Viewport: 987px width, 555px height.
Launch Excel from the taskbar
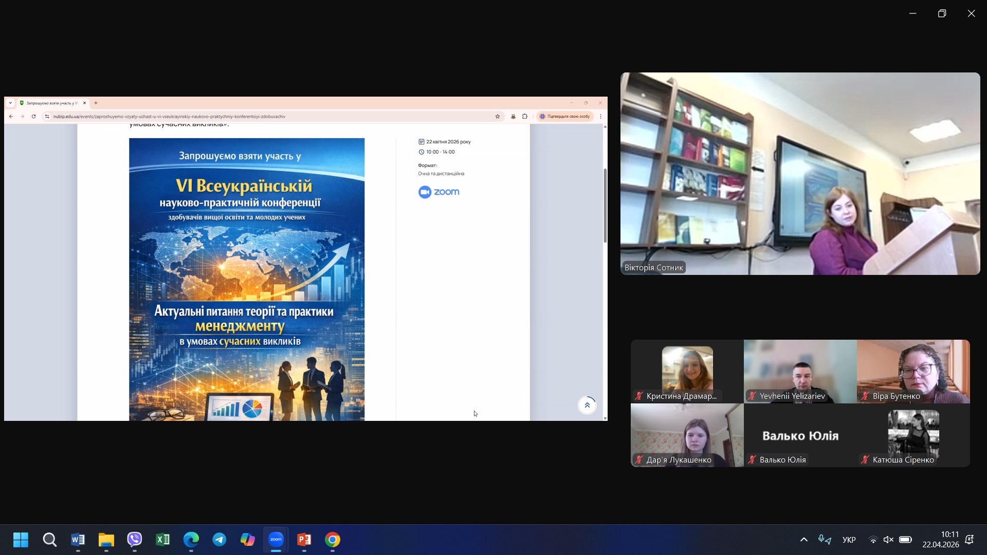163,540
